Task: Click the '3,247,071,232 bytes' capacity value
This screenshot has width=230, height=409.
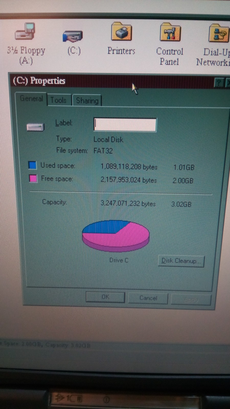Action: (x=128, y=203)
